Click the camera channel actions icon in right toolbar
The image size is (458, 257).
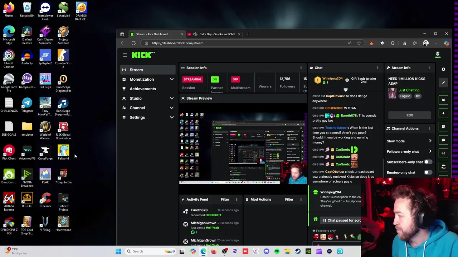point(443,166)
